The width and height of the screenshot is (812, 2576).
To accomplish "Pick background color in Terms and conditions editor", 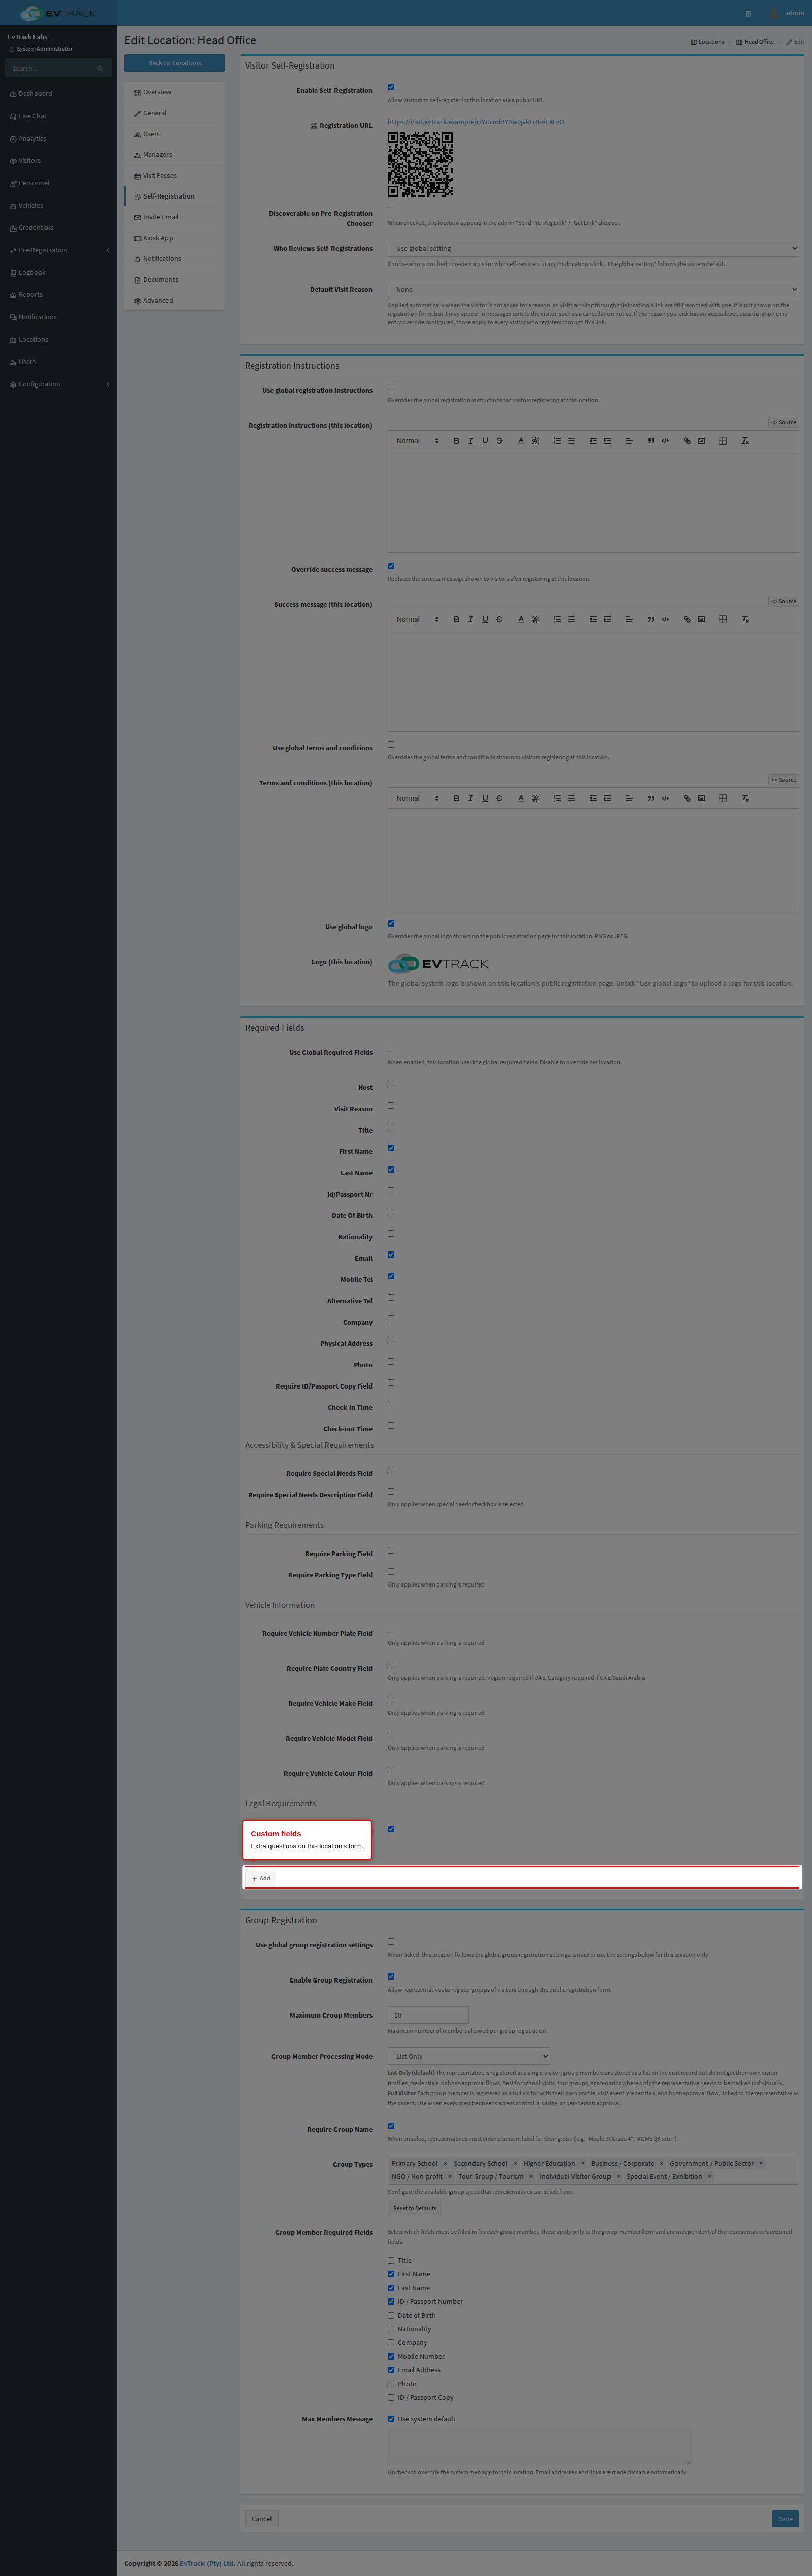I will 535,798.
